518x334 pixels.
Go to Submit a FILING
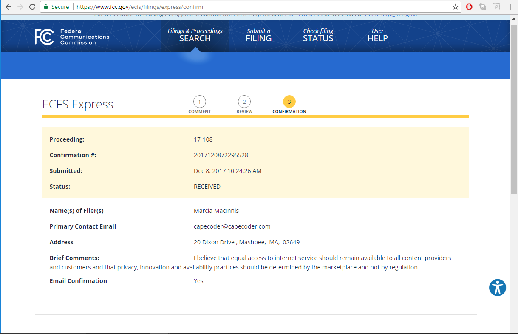(258, 35)
